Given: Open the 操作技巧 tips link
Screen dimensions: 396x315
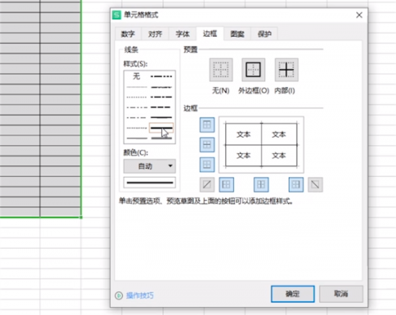Looking at the screenshot, I should coord(139,295).
